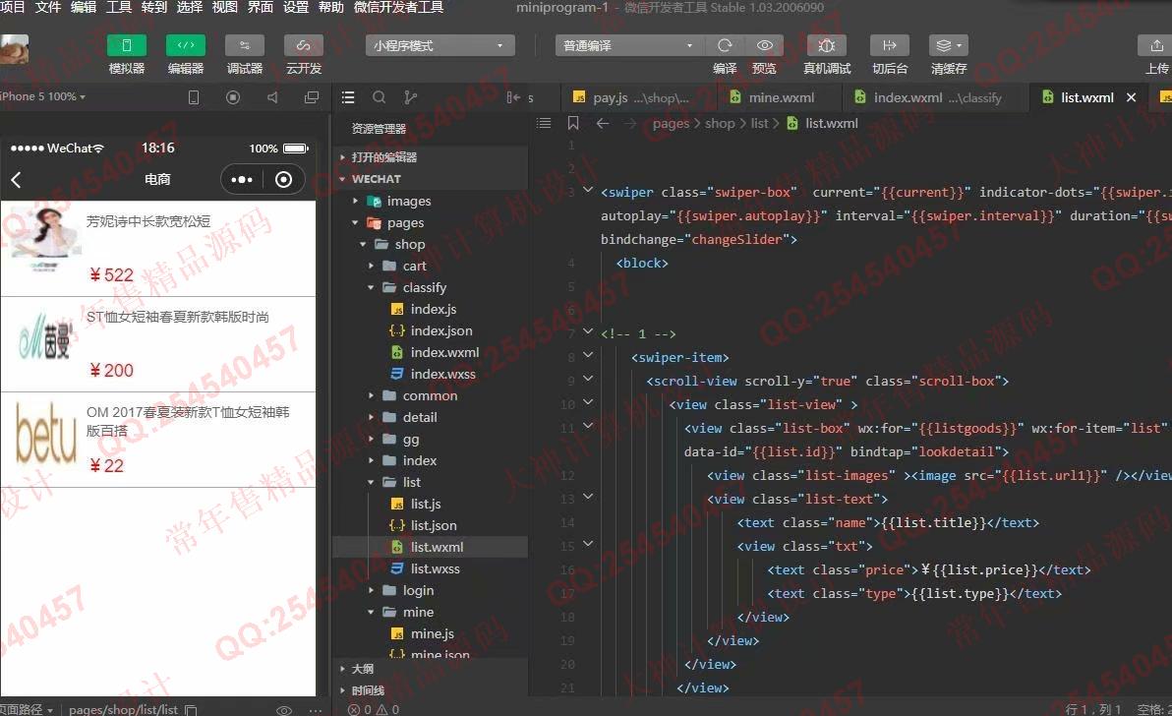Open the clear cache (清缓存) dropdown
This screenshot has width=1172, height=716.
949,45
